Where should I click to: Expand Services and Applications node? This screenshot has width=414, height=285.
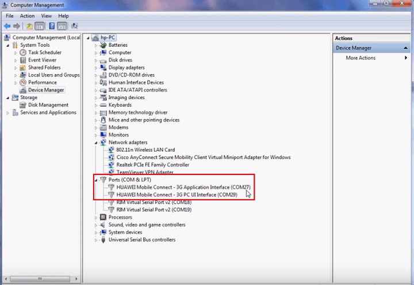coord(8,113)
